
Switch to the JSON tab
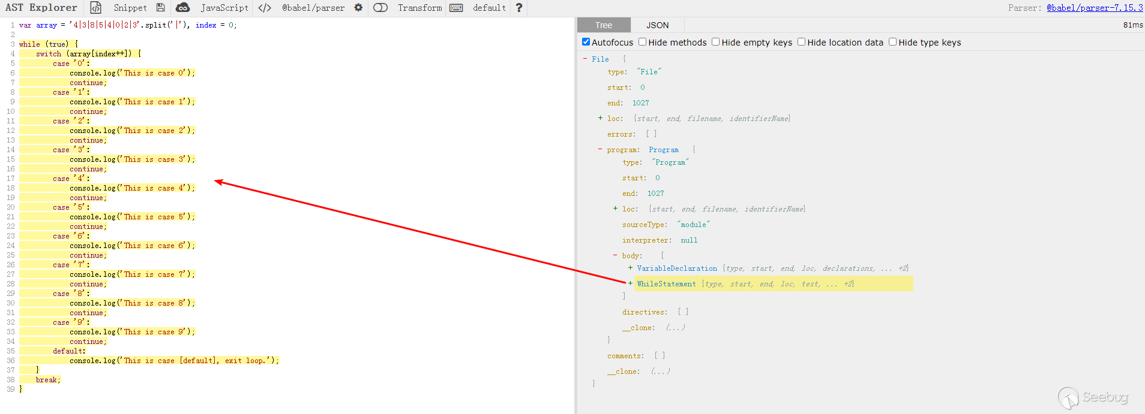pos(657,25)
